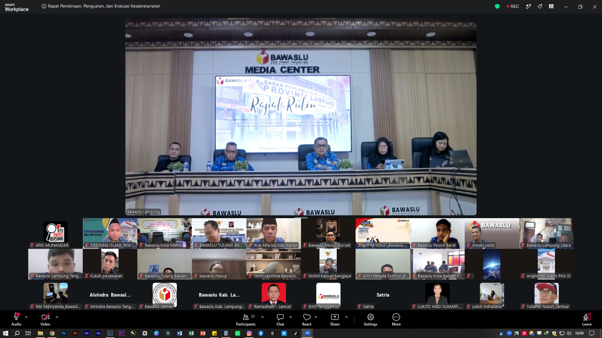
Task: Expand the video options arrow
Action: [x=57, y=317]
